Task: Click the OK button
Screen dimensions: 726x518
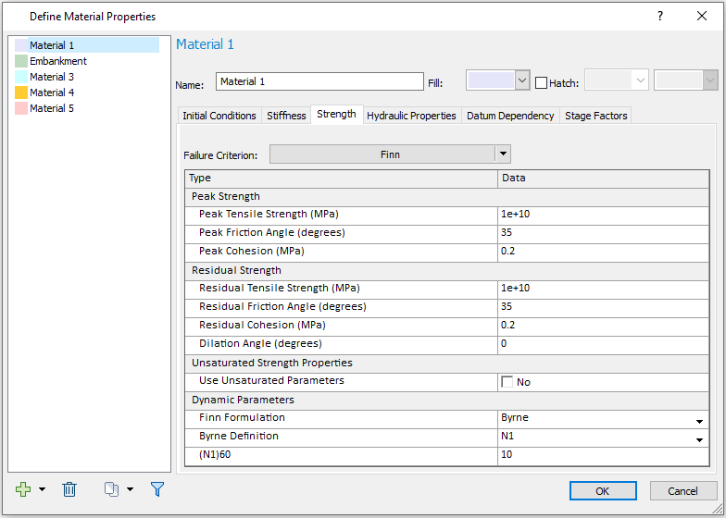Action: pyautogui.click(x=602, y=490)
